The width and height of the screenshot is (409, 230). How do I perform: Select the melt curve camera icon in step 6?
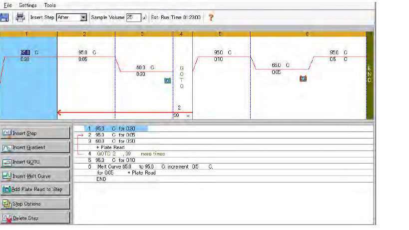(x=303, y=78)
